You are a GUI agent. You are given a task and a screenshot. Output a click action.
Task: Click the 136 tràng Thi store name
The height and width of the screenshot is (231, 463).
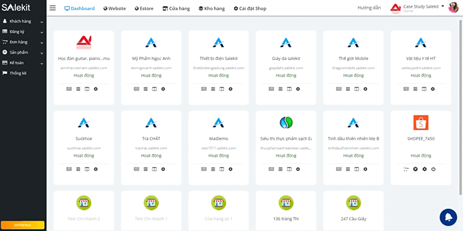286,219
